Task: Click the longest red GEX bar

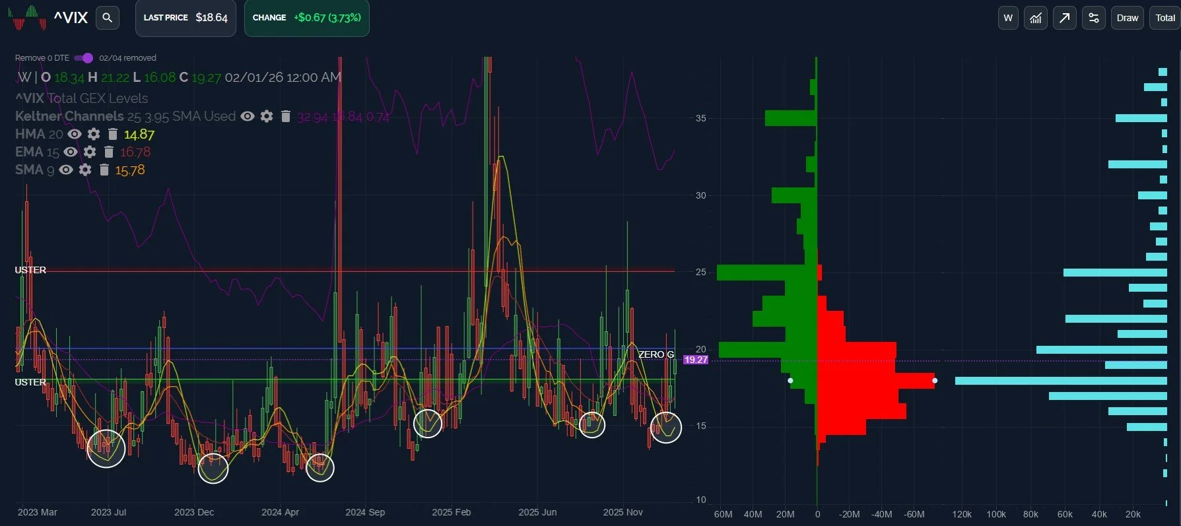Action: pyautogui.click(x=876, y=381)
